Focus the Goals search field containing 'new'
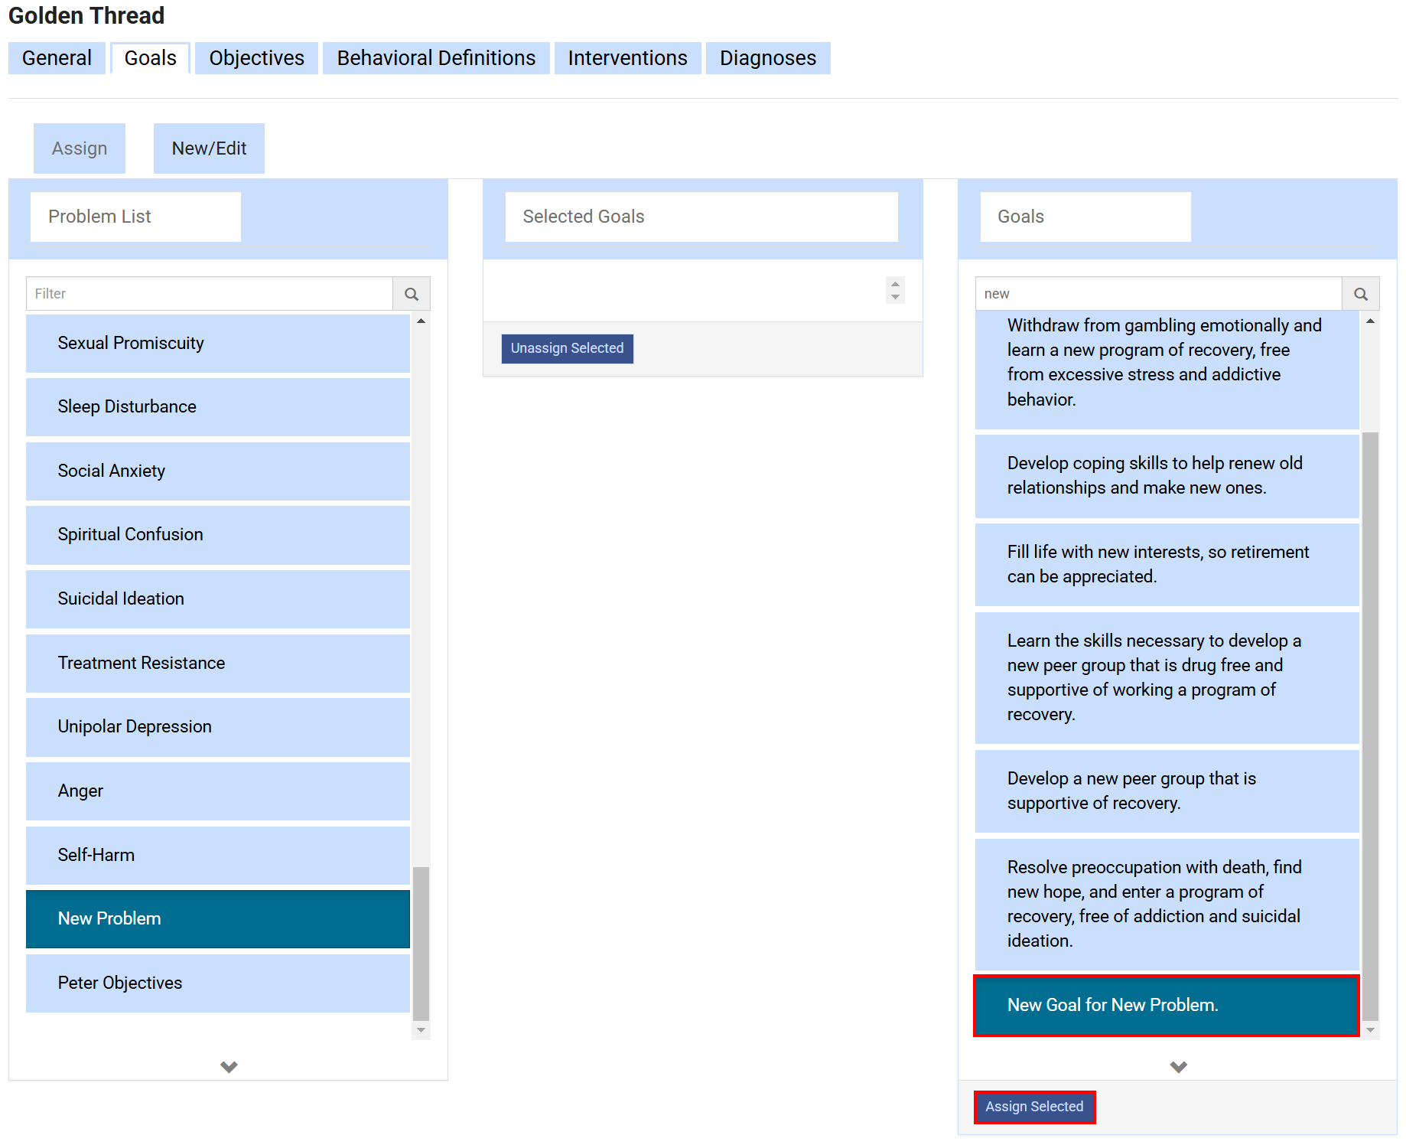1406x1148 pixels. click(1158, 294)
